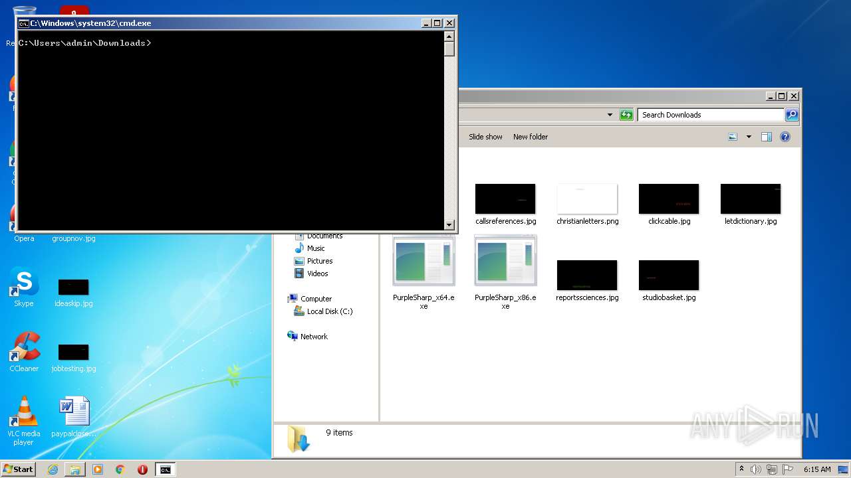Open the view options dropdown arrow
Image resolution: width=851 pixels, height=478 pixels.
pos(749,137)
